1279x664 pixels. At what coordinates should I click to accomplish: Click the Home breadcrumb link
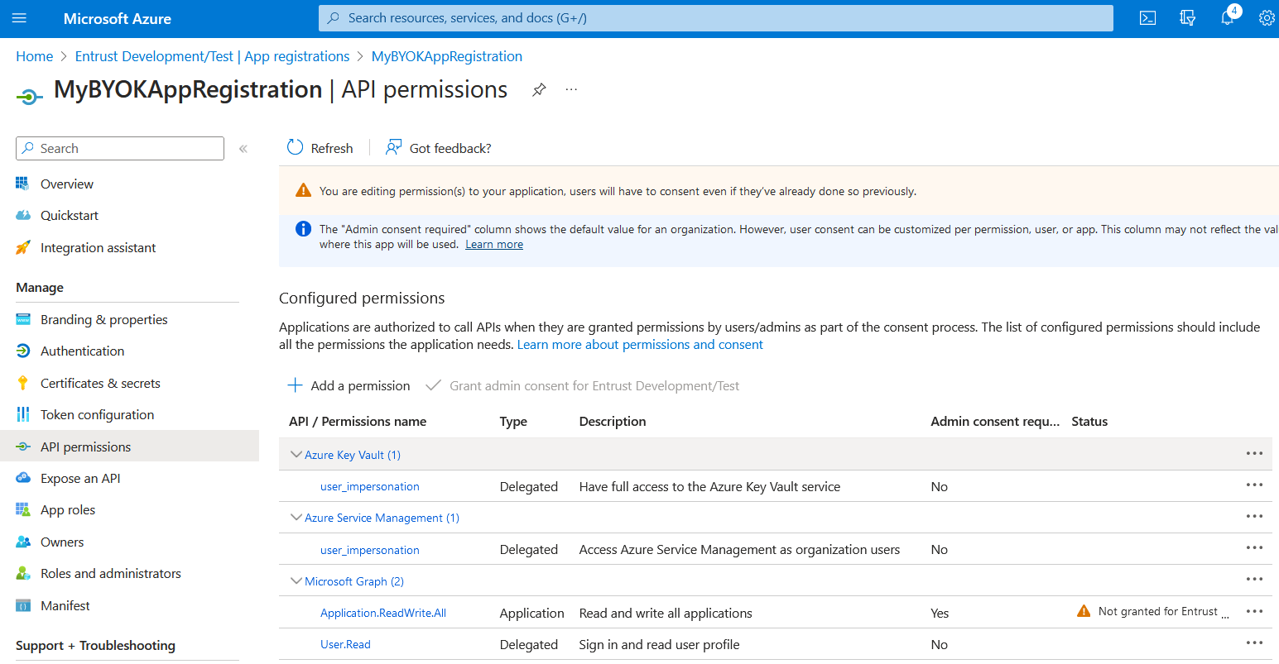pyautogui.click(x=34, y=56)
